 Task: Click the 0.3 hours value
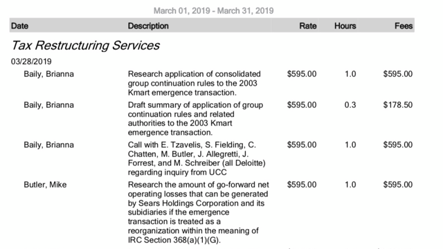(x=350, y=105)
